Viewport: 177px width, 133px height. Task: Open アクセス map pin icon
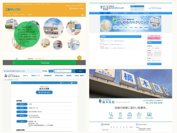pyautogui.click(x=139, y=115)
